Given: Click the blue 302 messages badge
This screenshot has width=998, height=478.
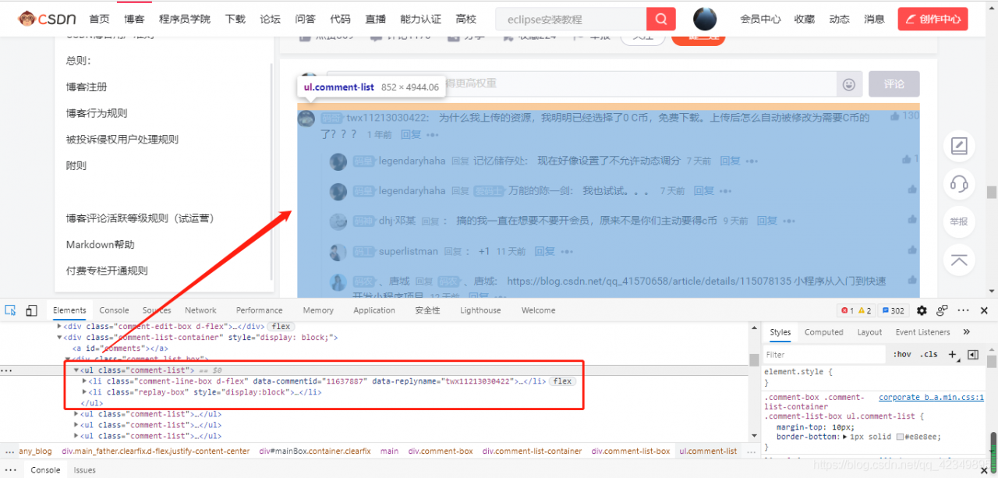Looking at the screenshot, I should (x=893, y=310).
